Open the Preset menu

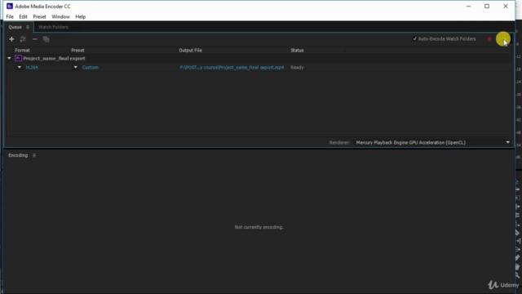(39, 16)
